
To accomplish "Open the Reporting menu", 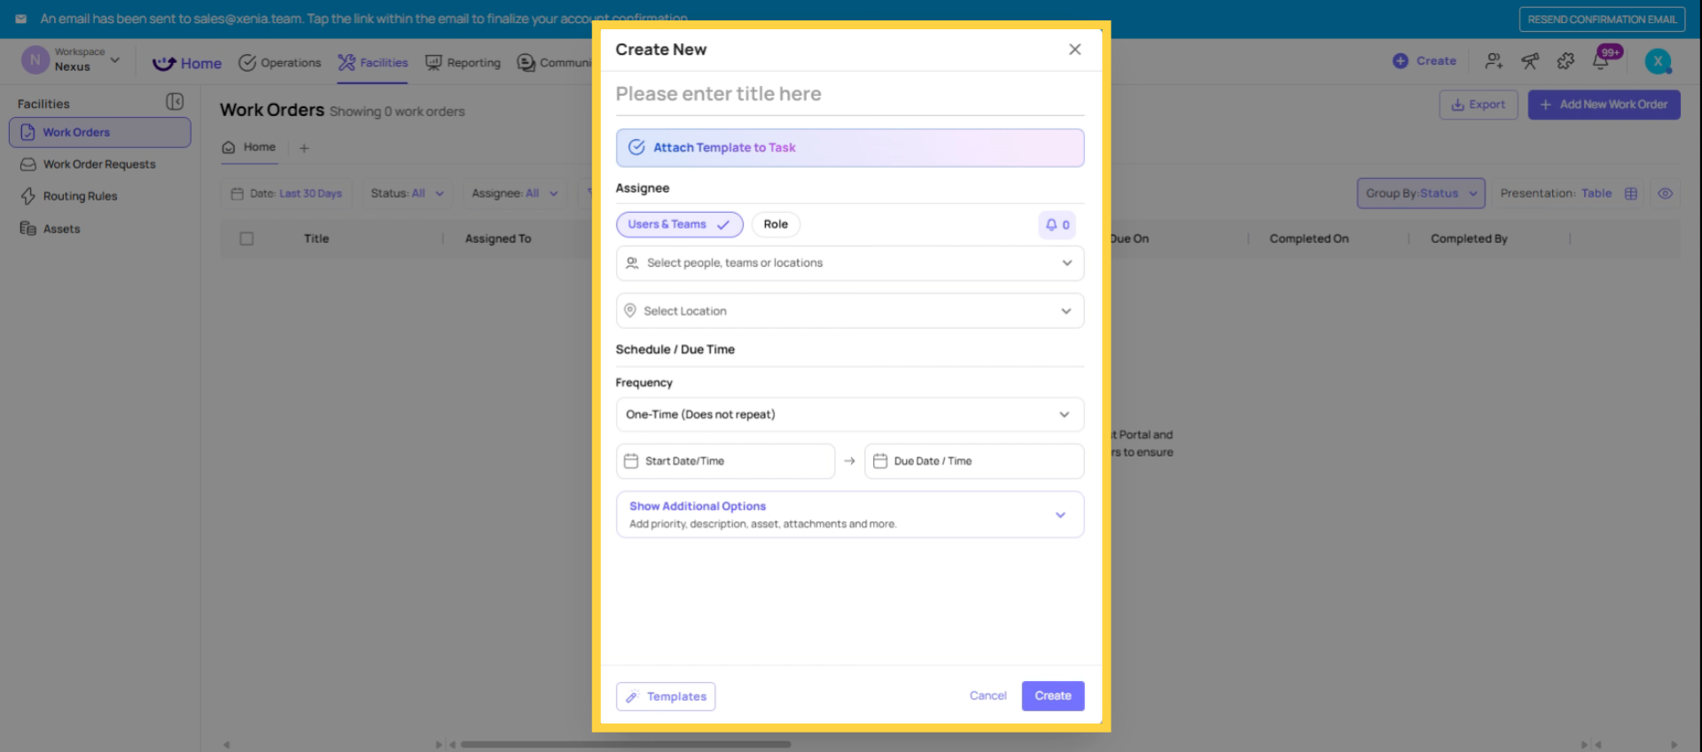I will coord(463,63).
